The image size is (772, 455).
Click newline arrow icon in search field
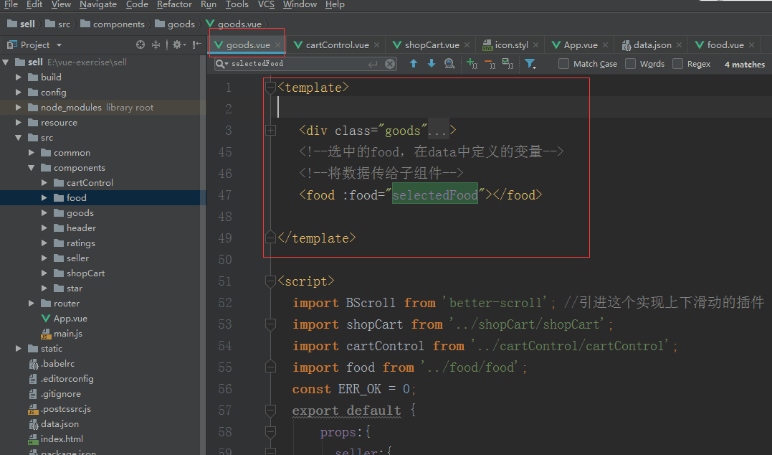click(x=373, y=64)
